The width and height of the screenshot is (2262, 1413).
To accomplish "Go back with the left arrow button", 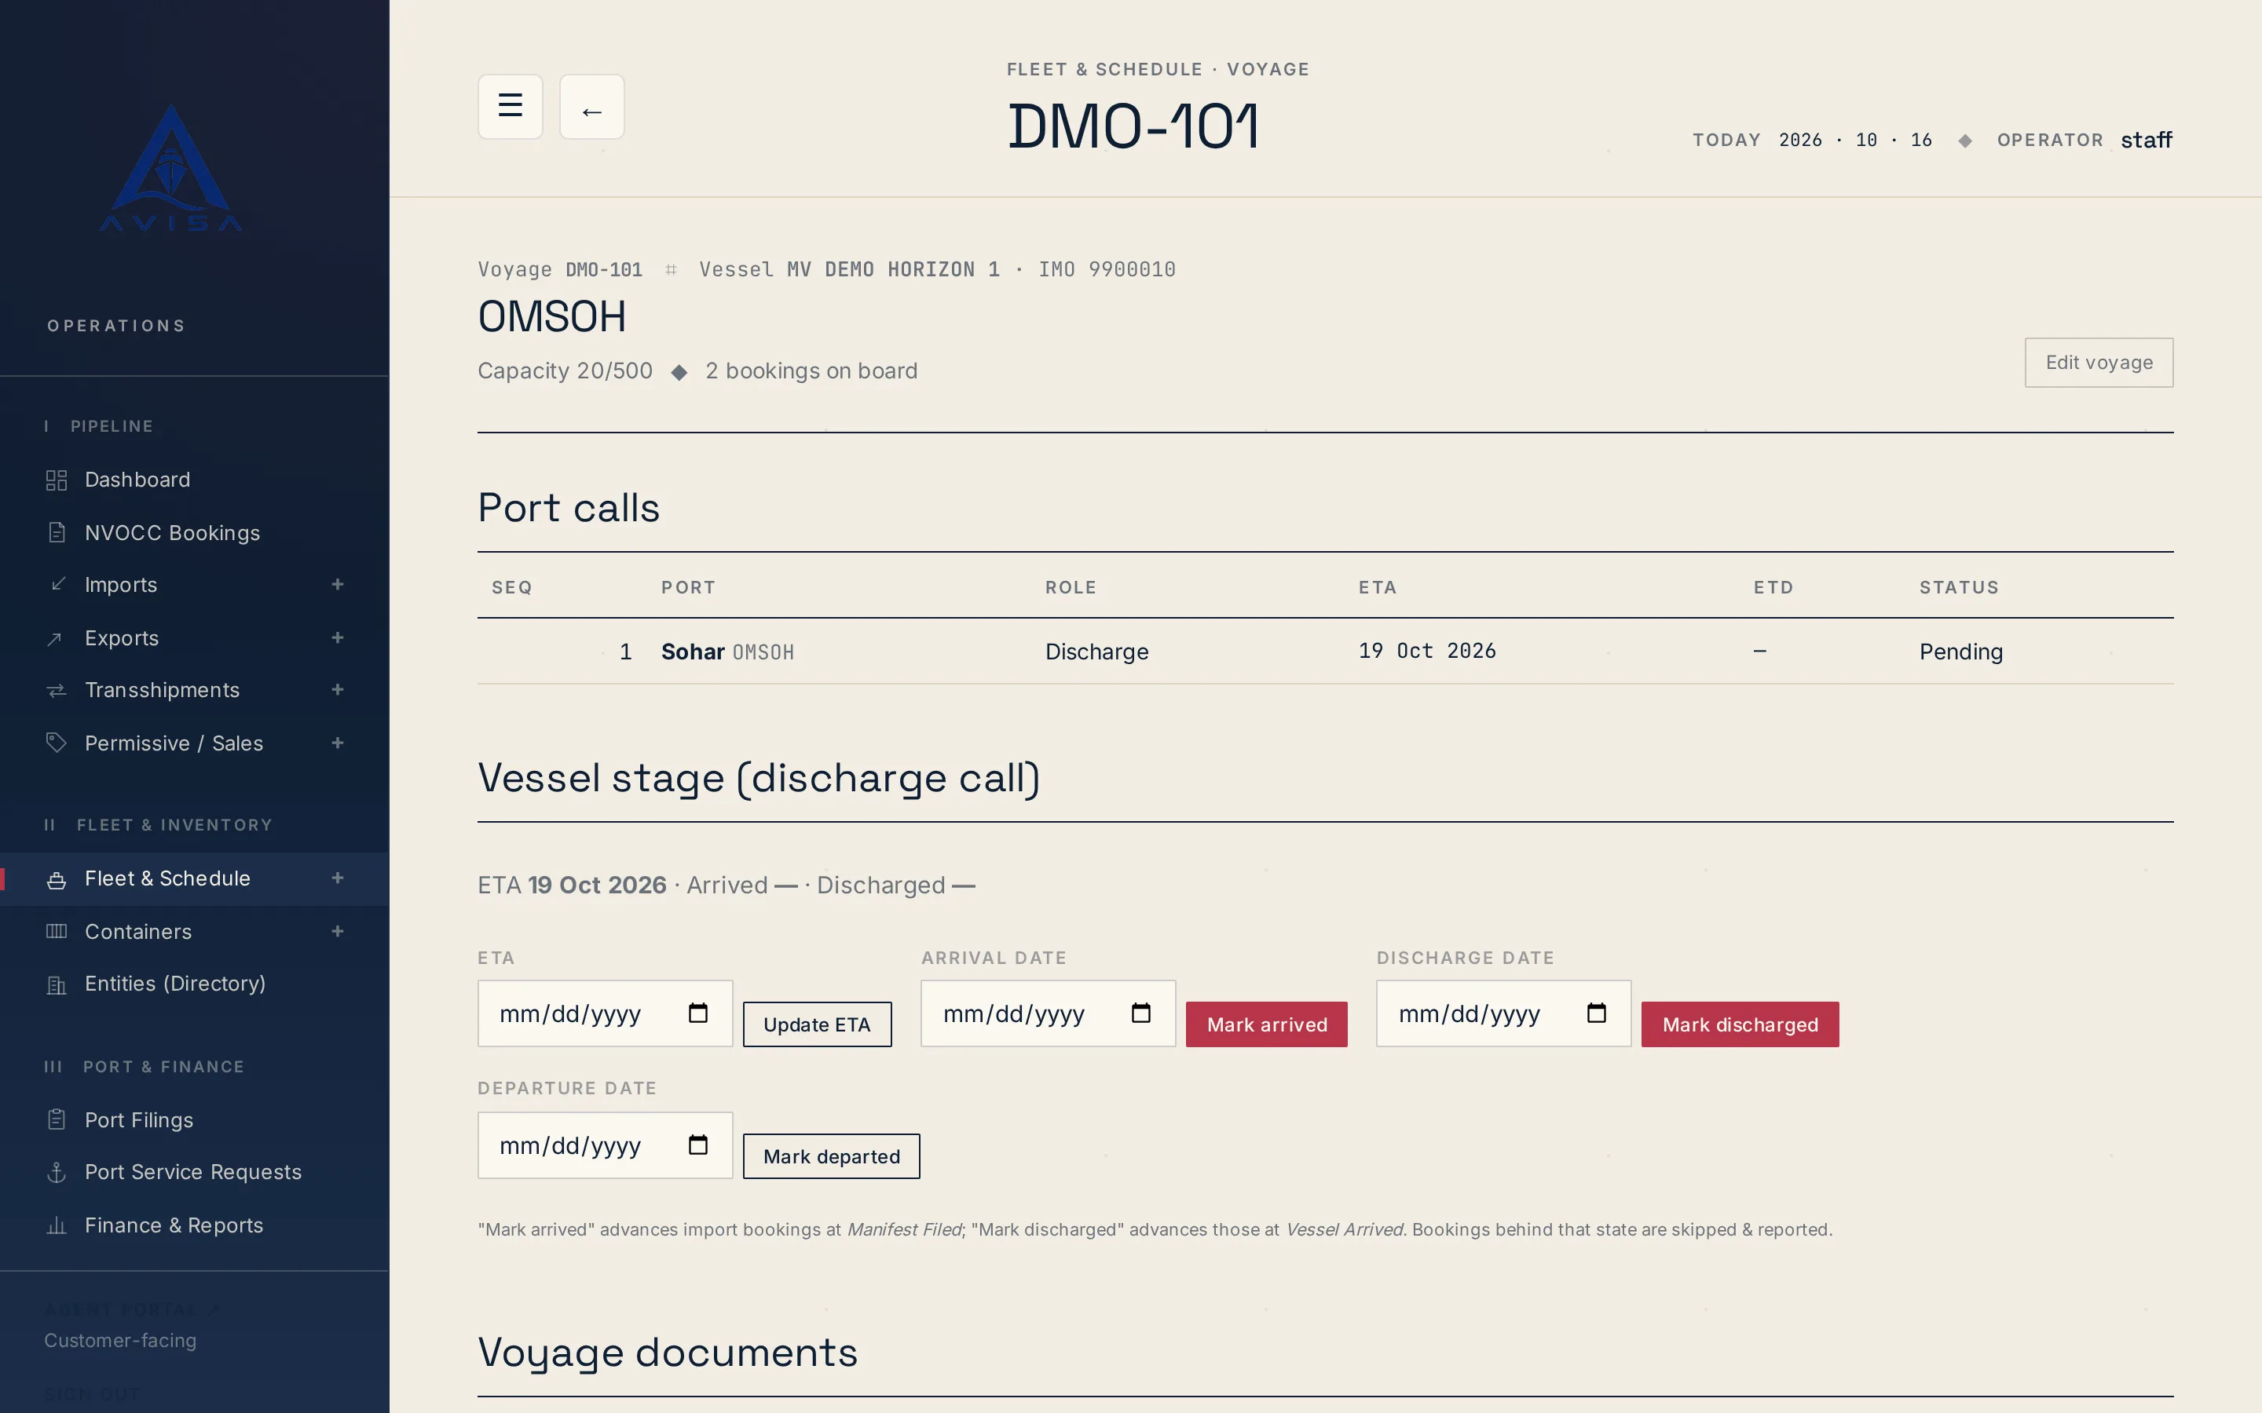I will (x=591, y=107).
